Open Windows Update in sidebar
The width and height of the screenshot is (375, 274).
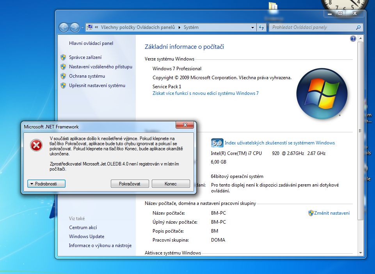(87, 237)
